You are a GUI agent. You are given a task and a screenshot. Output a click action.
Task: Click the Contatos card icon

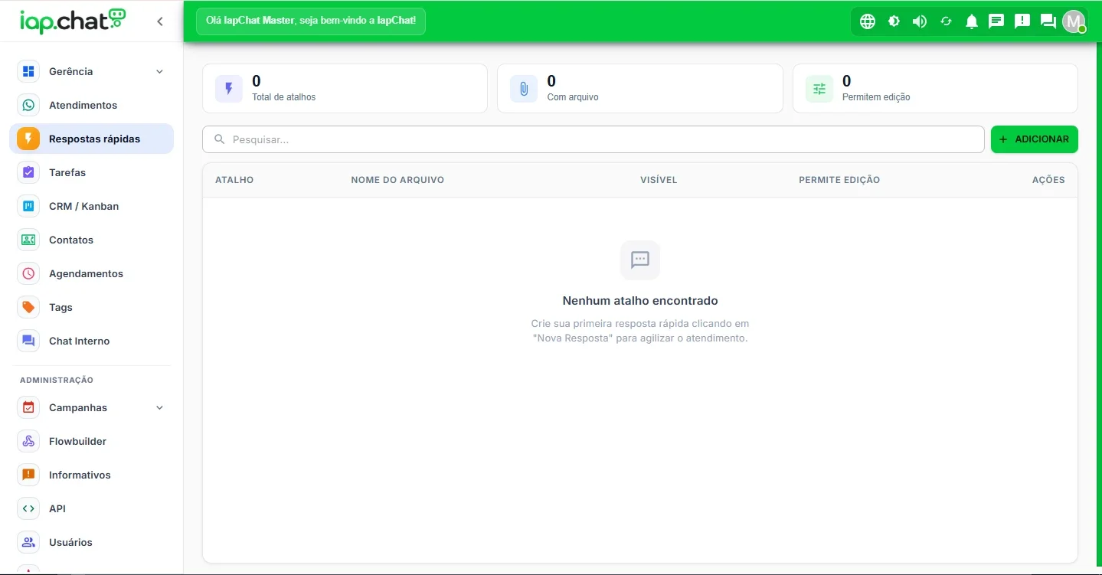click(28, 240)
